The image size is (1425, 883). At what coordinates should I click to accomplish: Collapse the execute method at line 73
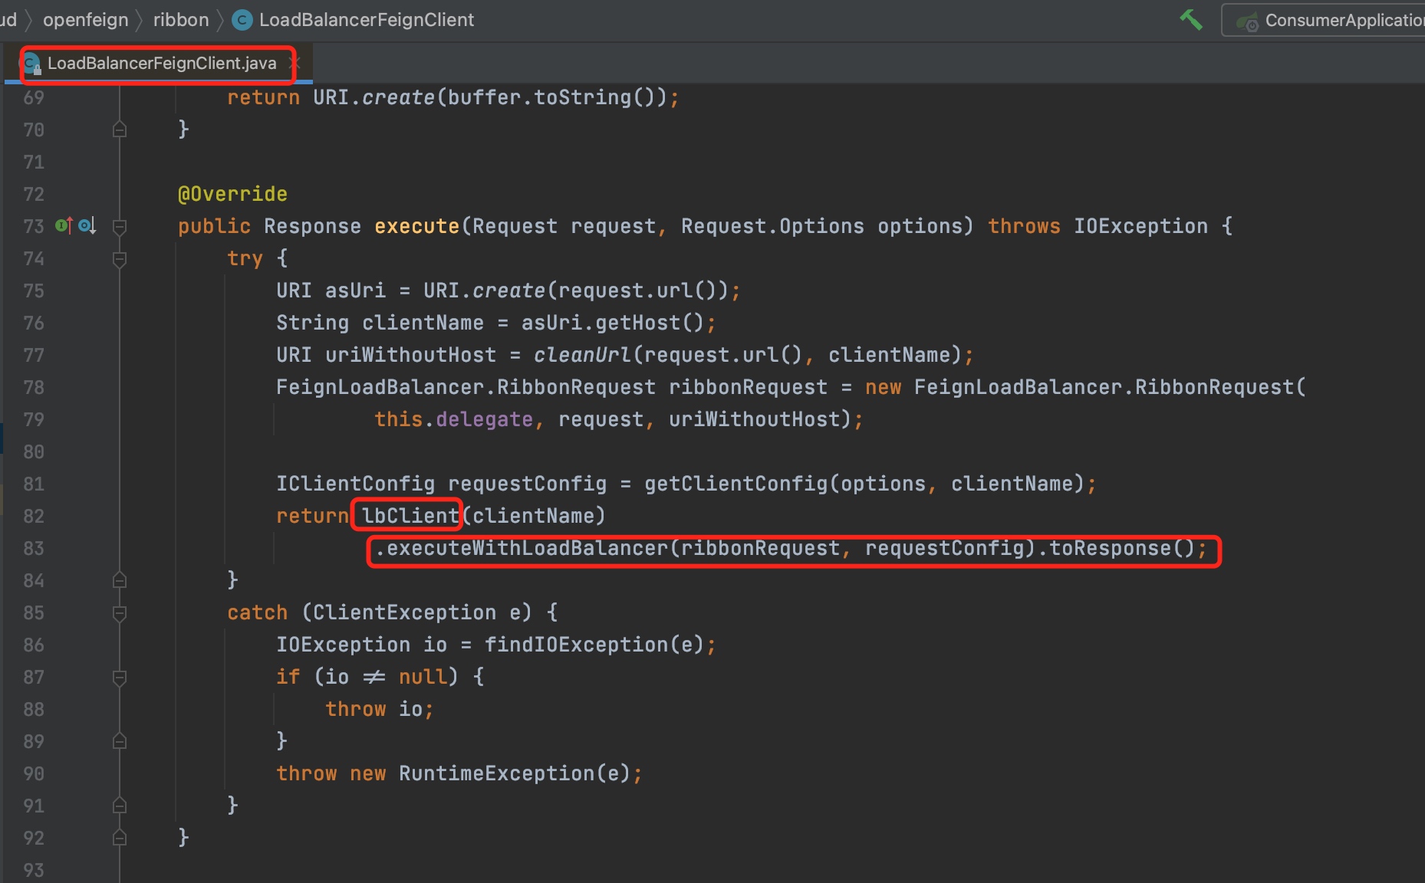click(x=120, y=226)
